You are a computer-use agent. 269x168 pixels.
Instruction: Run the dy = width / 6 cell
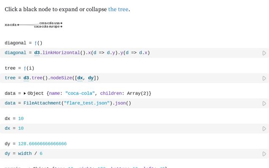coord(264,154)
